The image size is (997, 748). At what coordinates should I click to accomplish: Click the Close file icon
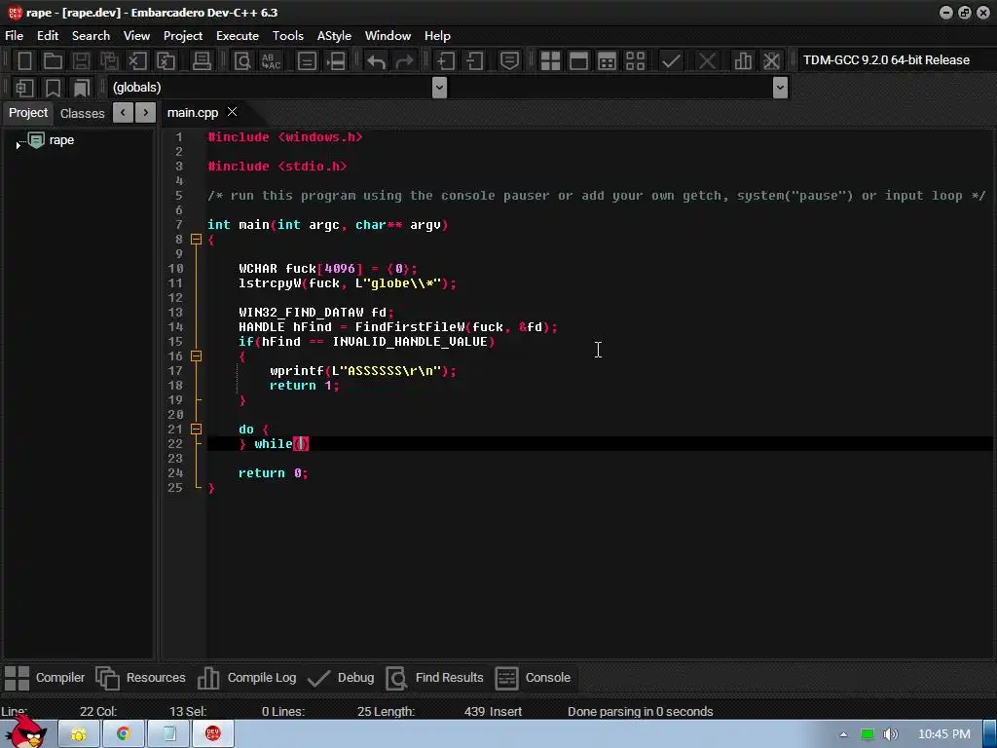pos(137,60)
